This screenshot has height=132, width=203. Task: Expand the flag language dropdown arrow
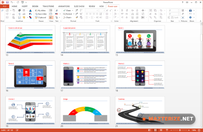[60, 14]
